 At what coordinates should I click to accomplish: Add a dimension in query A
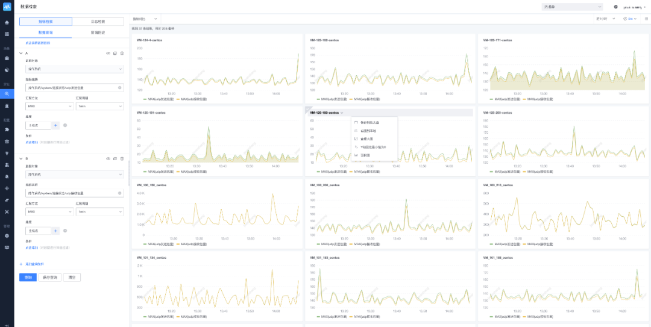click(x=55, y=125)
